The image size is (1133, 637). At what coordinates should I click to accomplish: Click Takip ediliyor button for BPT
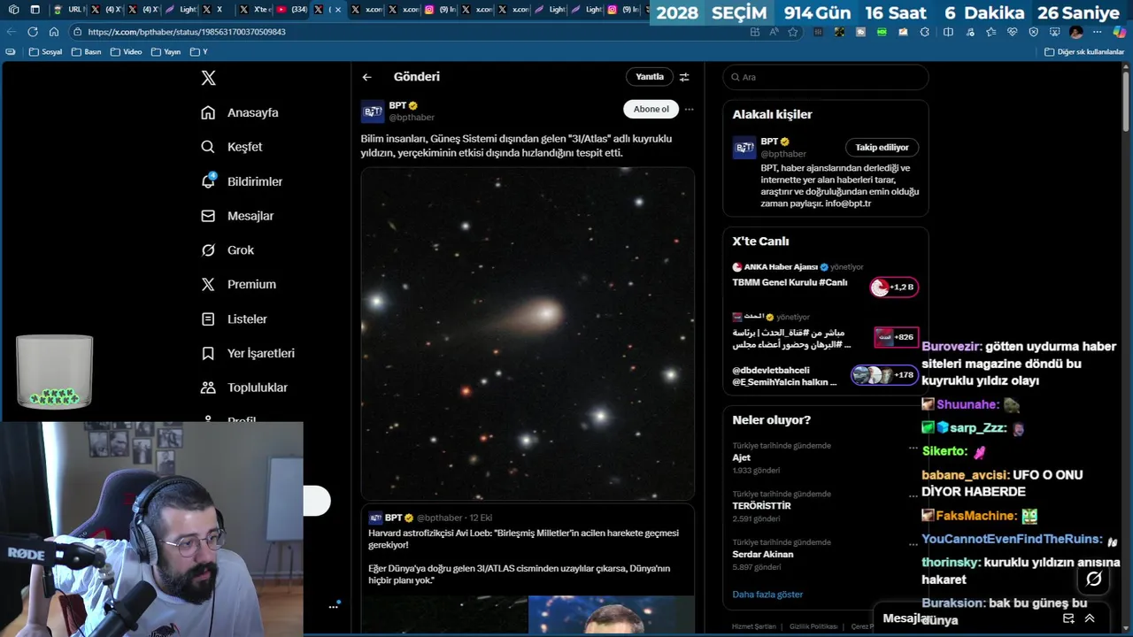pos(882,148)
